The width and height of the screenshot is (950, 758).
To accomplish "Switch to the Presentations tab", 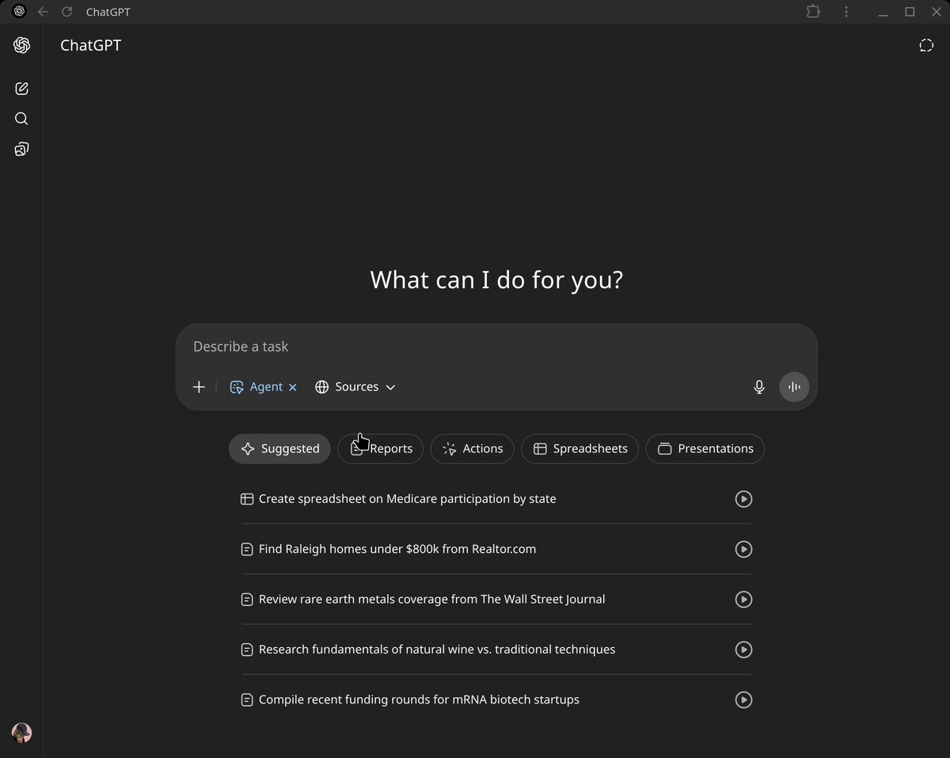I will coord(705,448).
